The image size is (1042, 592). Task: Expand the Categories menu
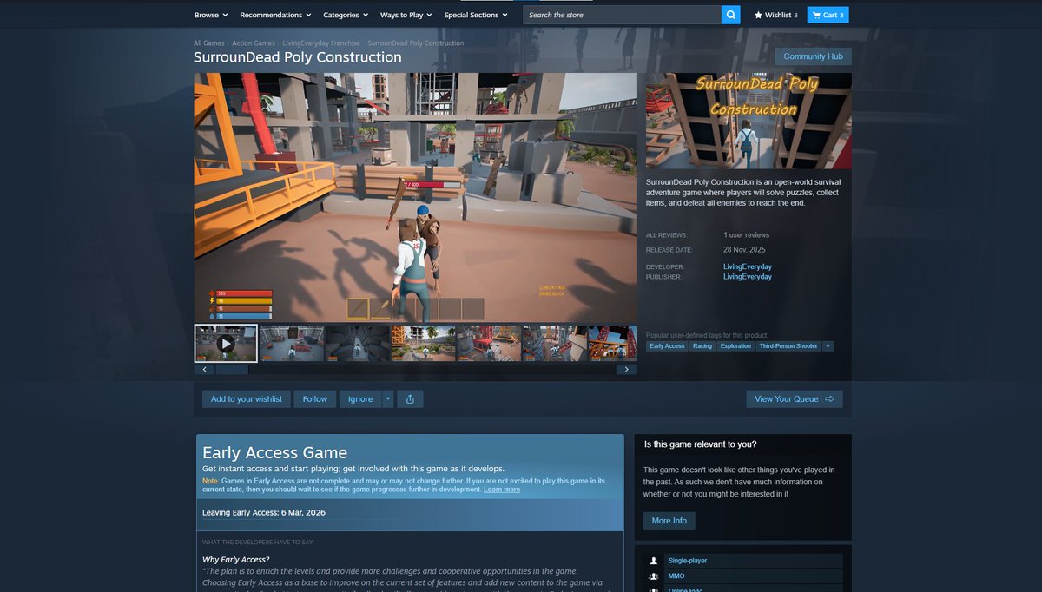346,15
